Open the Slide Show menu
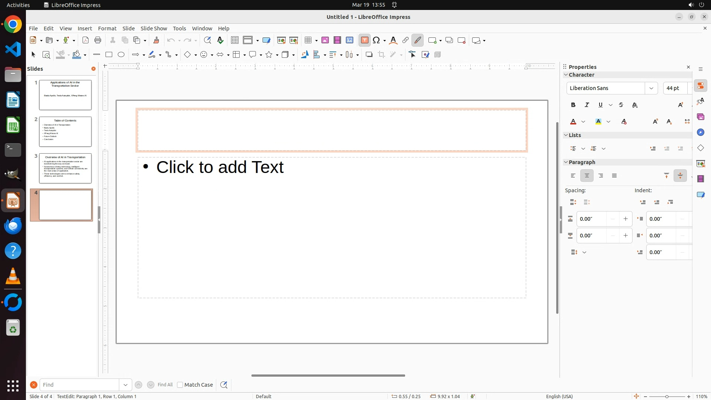711x400 pixels. pyautogui.click(x=154, y=28)
